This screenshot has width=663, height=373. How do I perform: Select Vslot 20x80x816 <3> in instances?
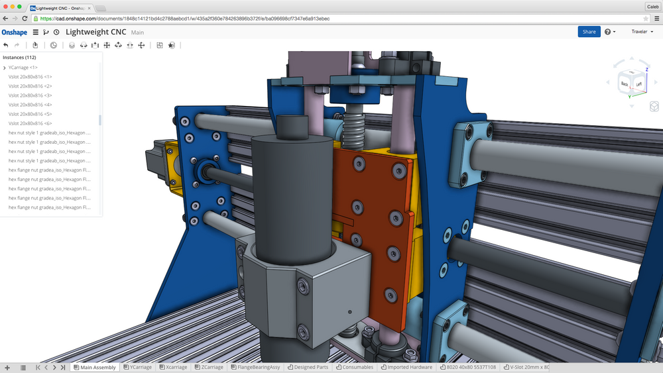(x=30, y=95)
